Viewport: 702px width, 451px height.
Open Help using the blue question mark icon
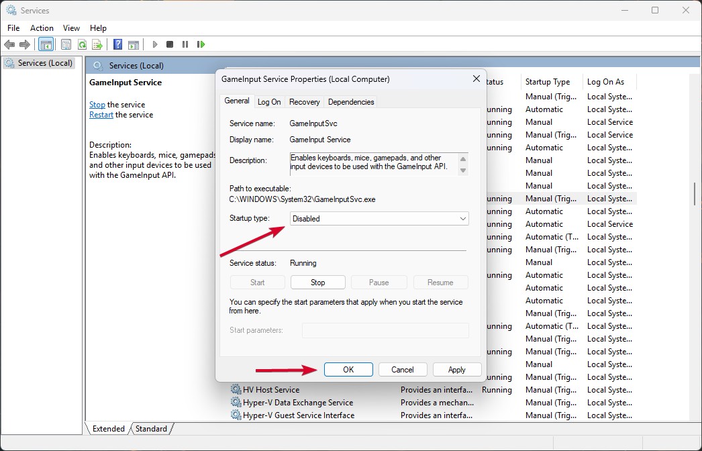(x=116, y=44)
